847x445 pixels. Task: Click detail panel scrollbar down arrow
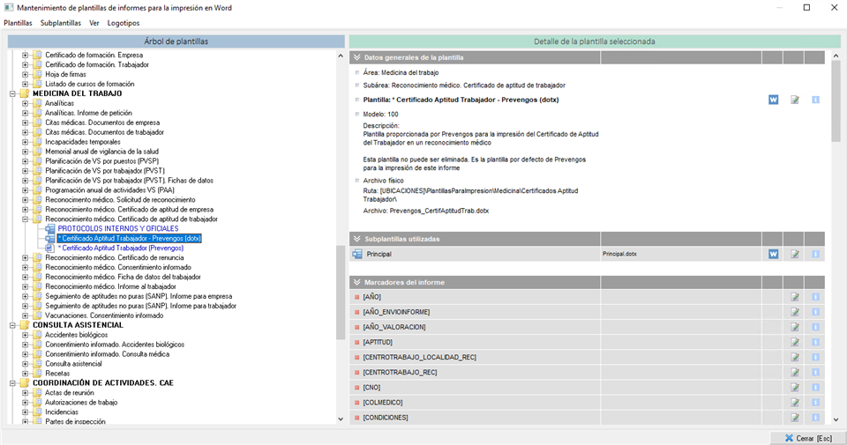(836, 419)
